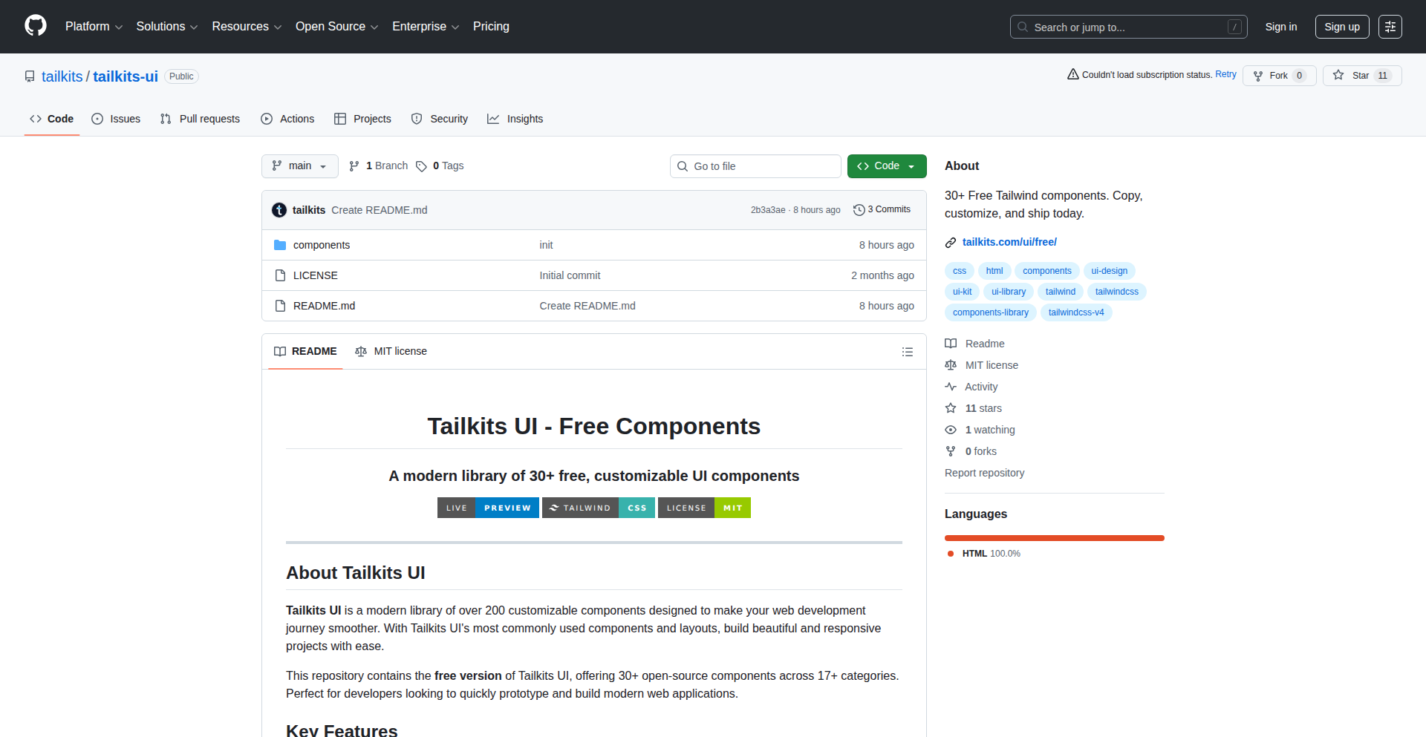Click the Actions play-circle icon
1426x737 pixels.
(x=267, y=119)
